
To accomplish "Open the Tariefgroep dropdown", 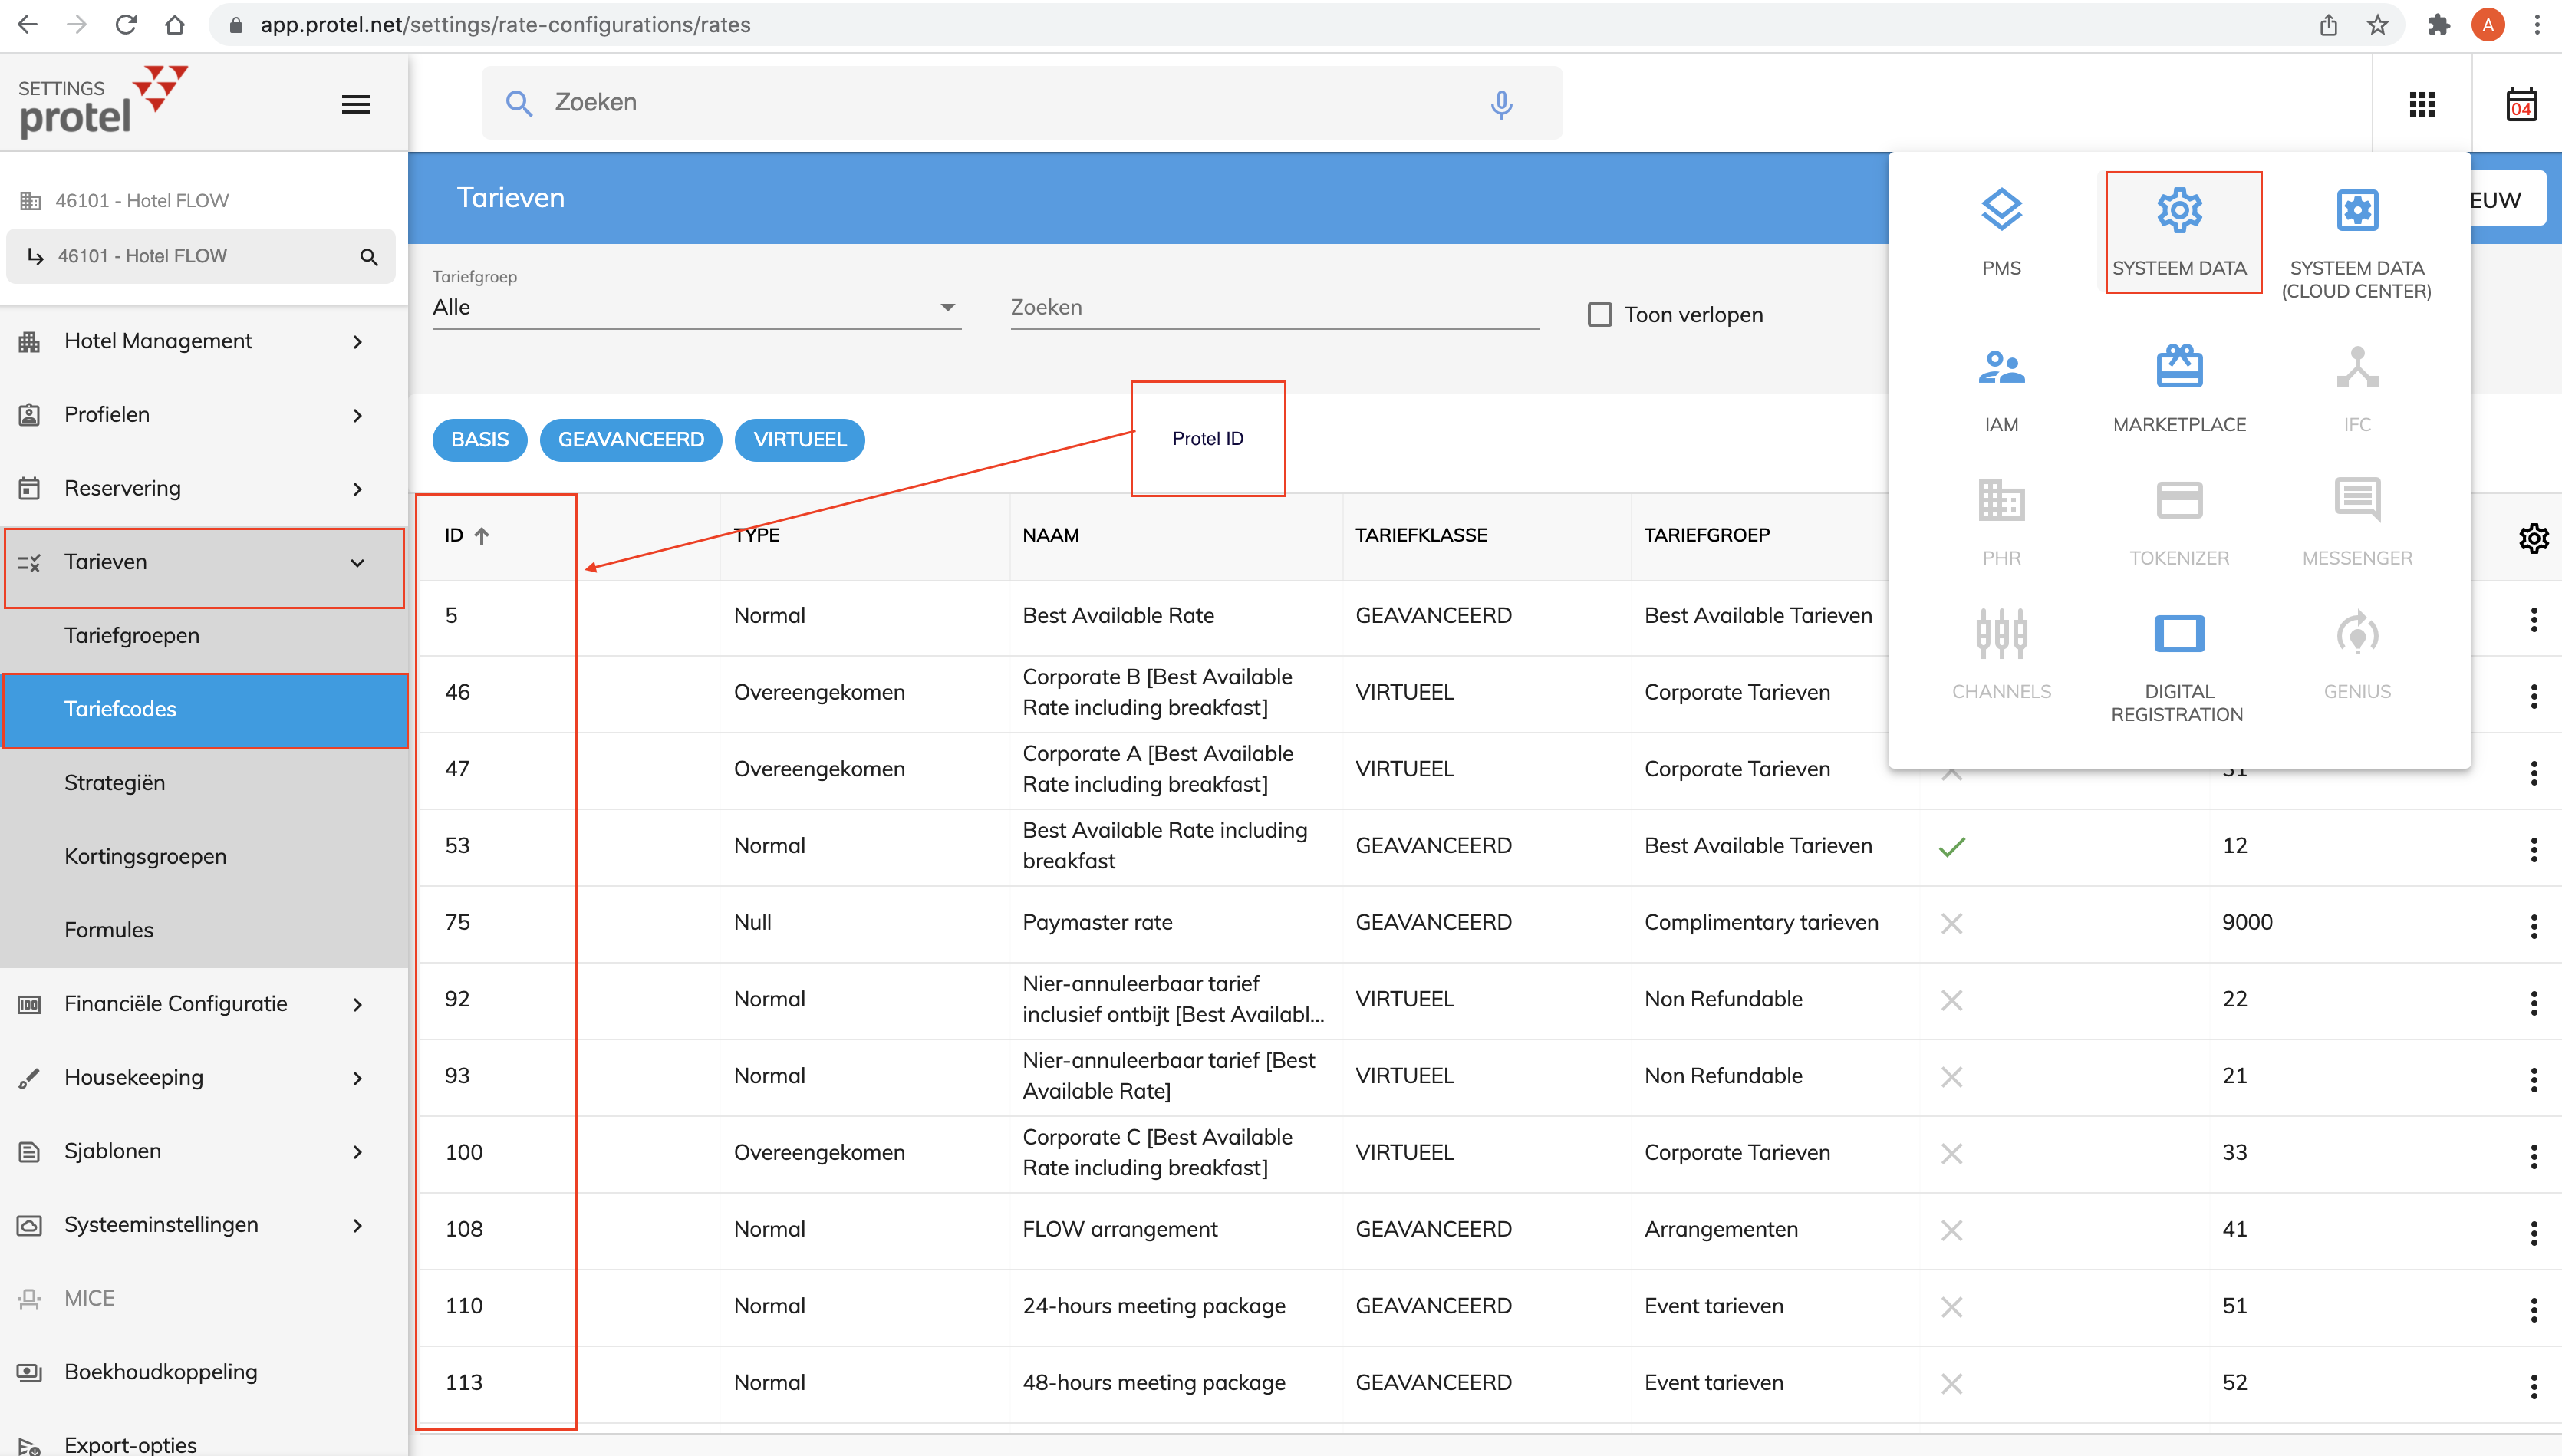I will click(x=695, y=307).
